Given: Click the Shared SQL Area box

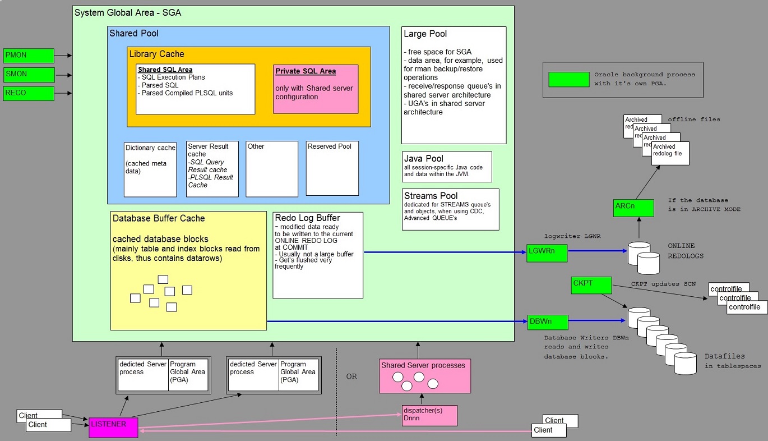Looking at the screenshot, I should point(195,89).
